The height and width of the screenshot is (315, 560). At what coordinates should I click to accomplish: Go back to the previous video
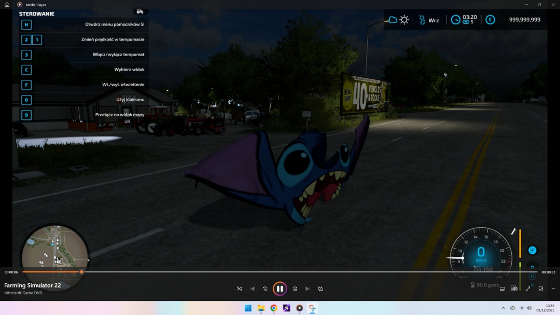(253, 289)
